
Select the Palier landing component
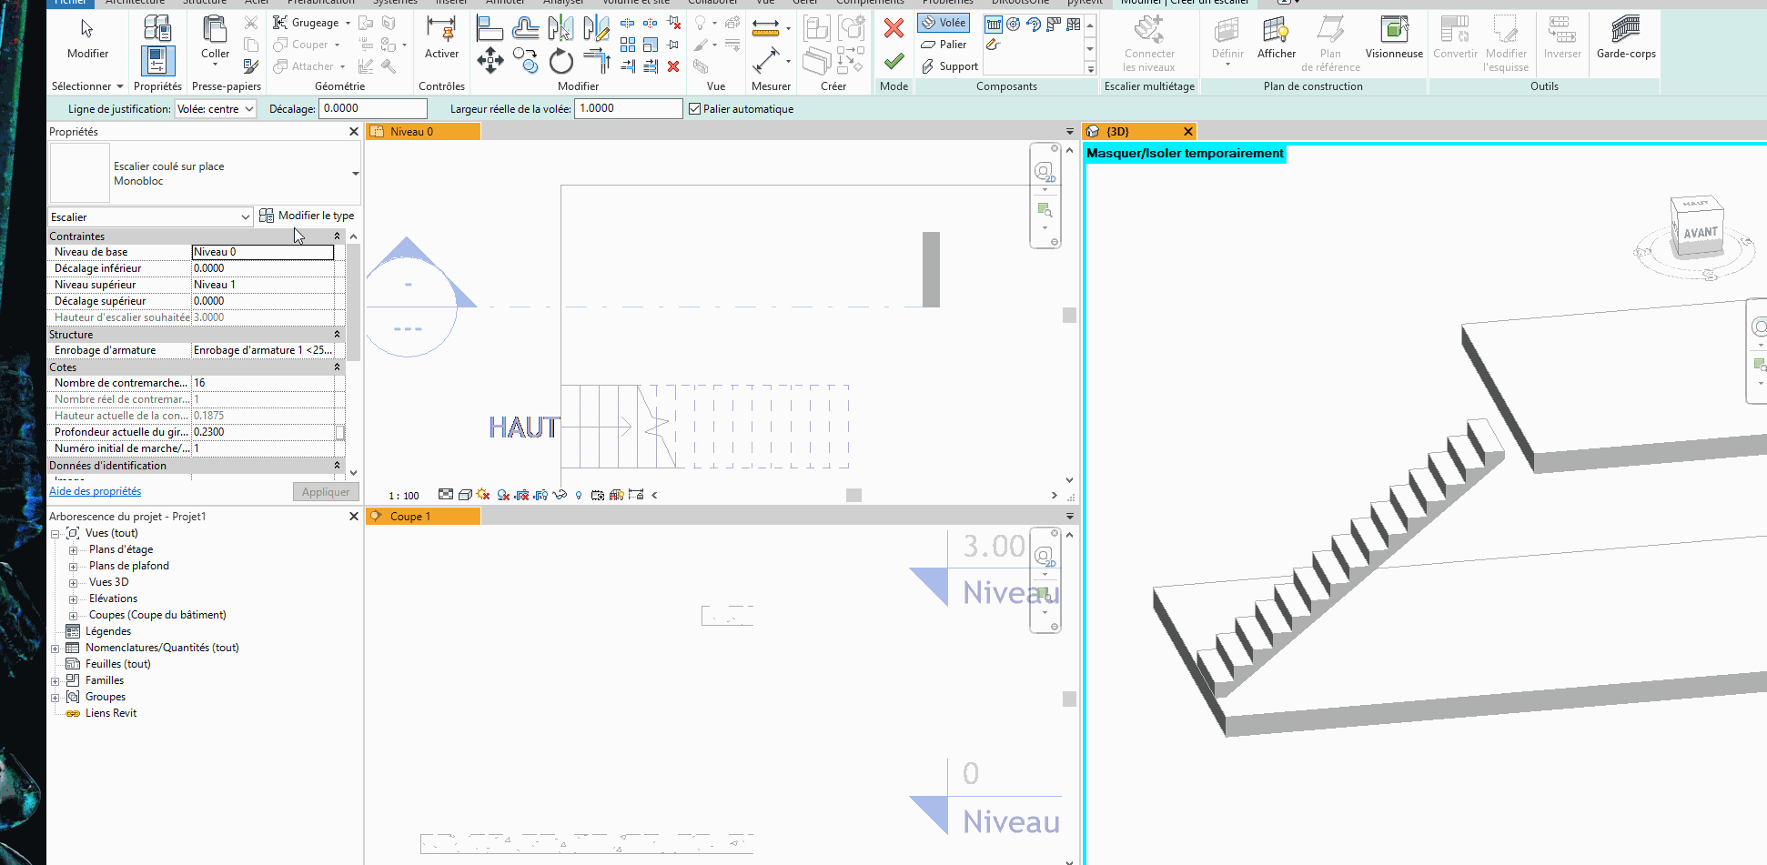tap(944, 45)
